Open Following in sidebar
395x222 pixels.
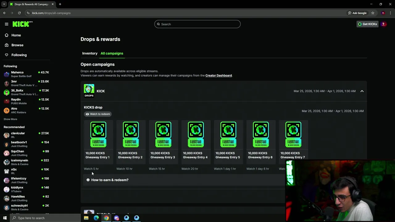[19, 55]
